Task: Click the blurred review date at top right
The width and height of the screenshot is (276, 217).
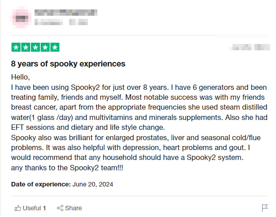Action: [x=250, y=47]
